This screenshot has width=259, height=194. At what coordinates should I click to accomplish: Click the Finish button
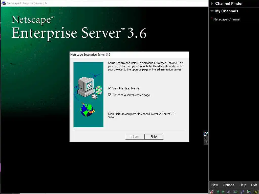pos(154,137)
